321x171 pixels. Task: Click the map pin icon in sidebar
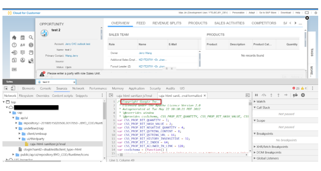(x=31, y=61)
